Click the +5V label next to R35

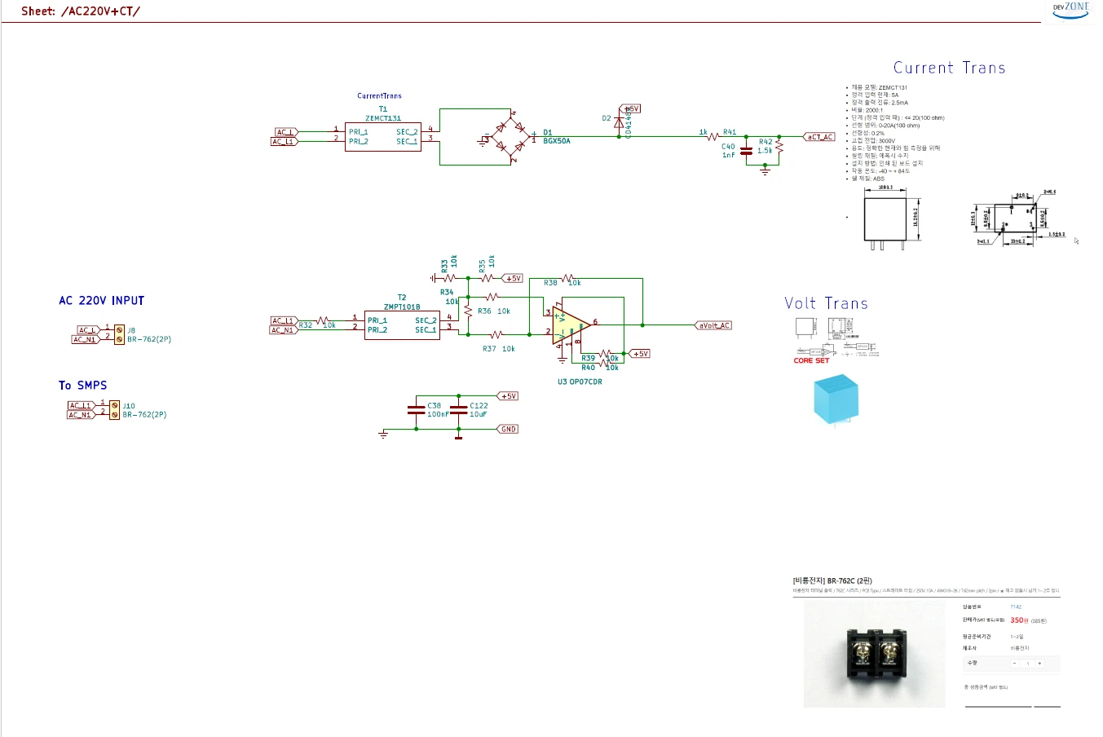[x=513, y=278]
